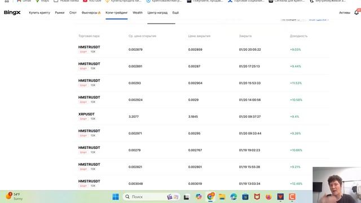Open the Фьючерсы menu
This screenshot has height=203, width=361.
click(91, 12)
